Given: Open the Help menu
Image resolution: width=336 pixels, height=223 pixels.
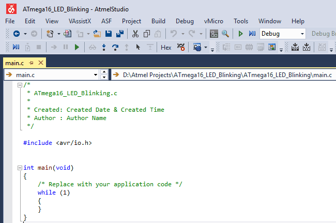Looking at the screenshot, I should tap(298, 21).
